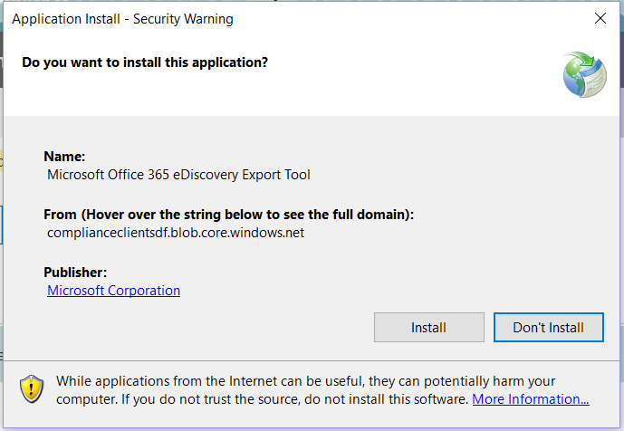This screenshot has height=431, width=624.
Task: Click the Application Install title bar text
Action: coord(122,19)
